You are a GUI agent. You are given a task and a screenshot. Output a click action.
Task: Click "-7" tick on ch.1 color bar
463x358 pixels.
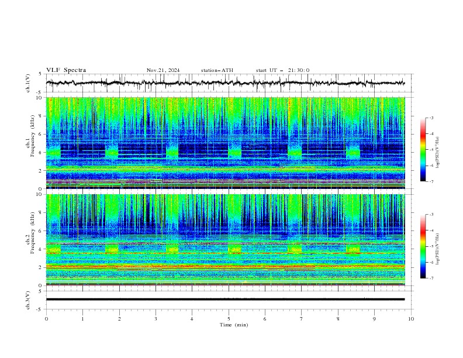(431, 181)
